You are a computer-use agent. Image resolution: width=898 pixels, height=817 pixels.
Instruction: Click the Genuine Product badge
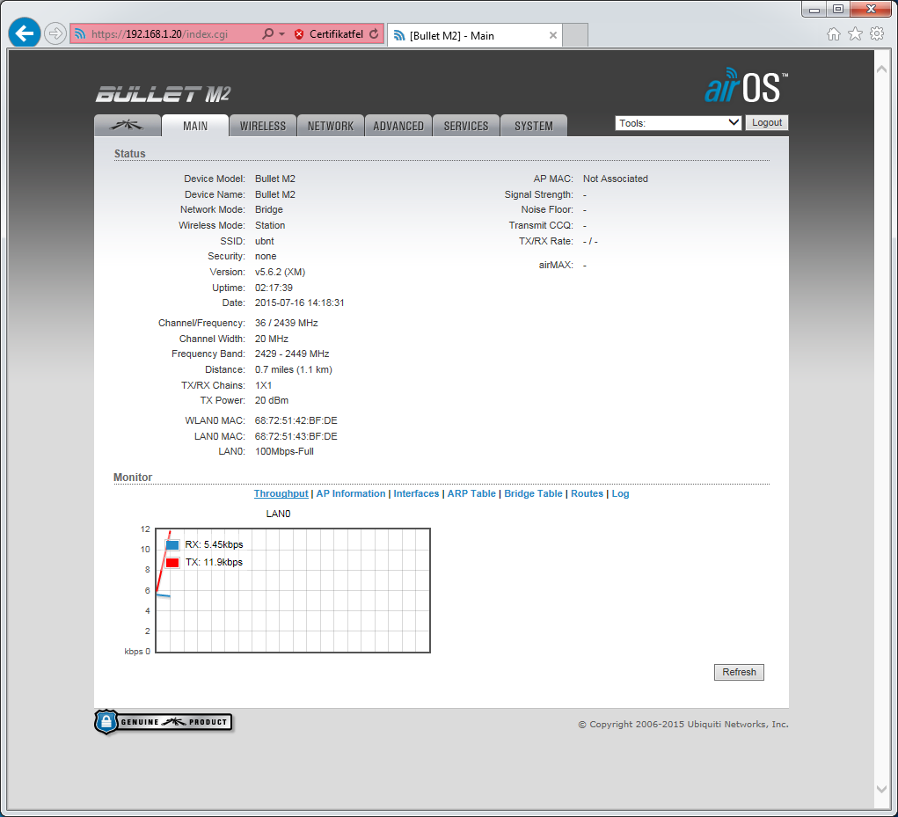click(x=164, y=722)
